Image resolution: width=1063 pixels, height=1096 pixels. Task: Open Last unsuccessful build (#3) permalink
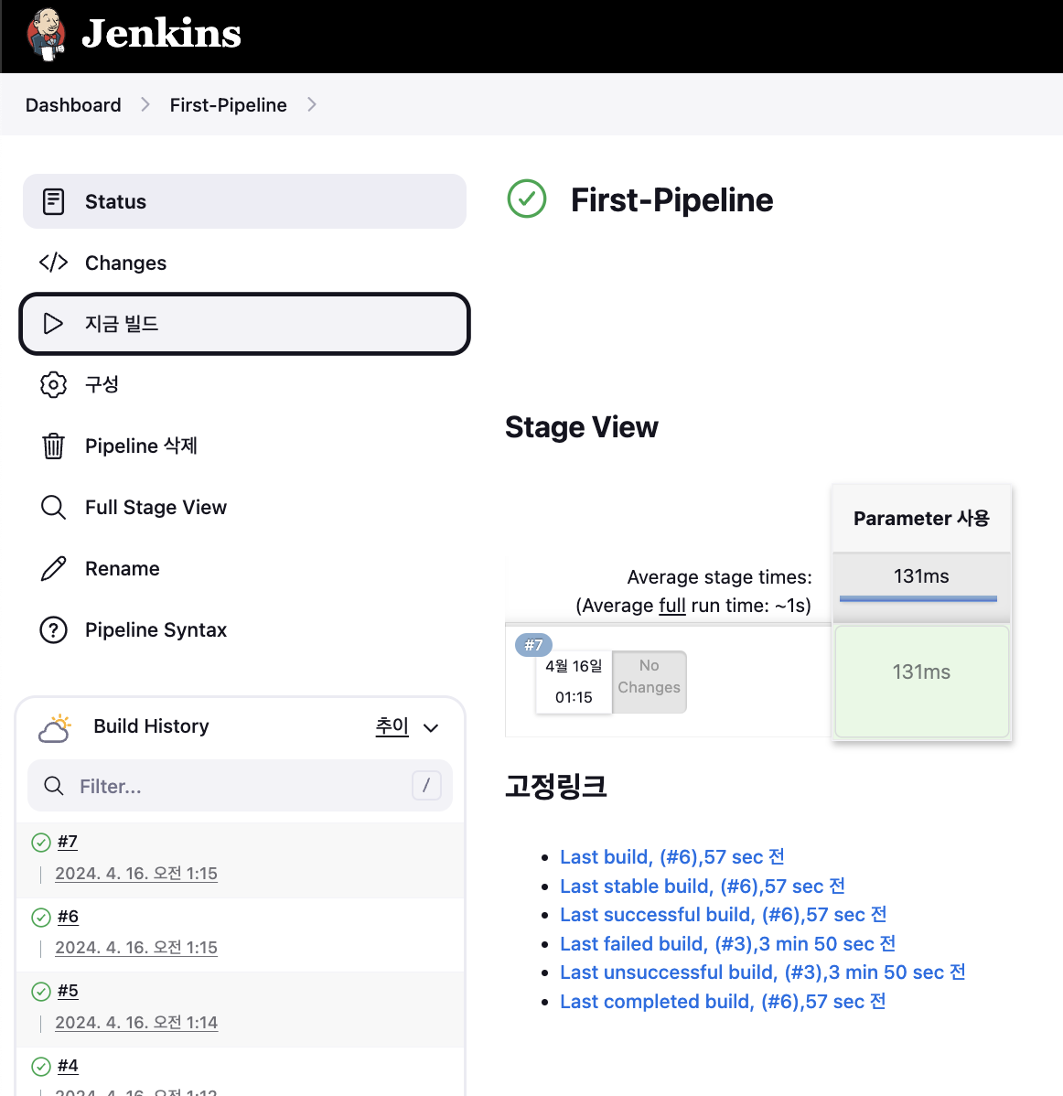click(x=762, y=973)
